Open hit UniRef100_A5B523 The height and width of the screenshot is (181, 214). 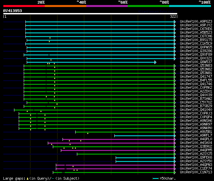coord(196,33)
